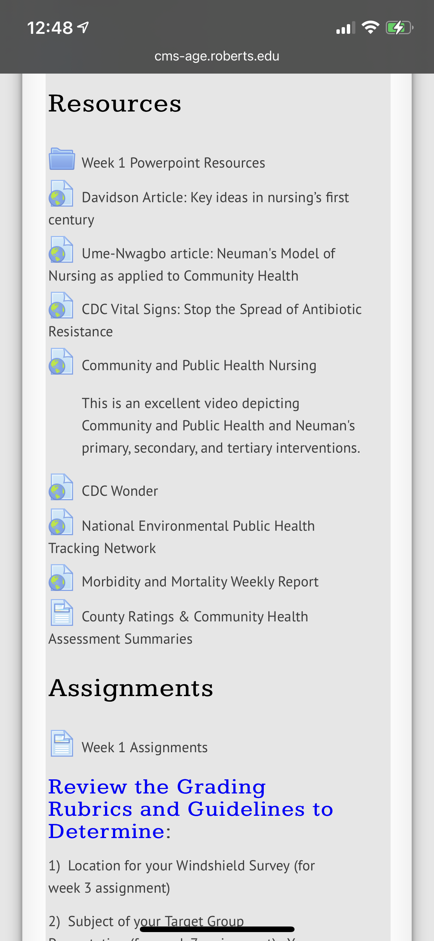The width and height of the screenshot is (434, 941).
Task: Open Morbidity and Mortality Weekly Report link
Action: point(200,582)
